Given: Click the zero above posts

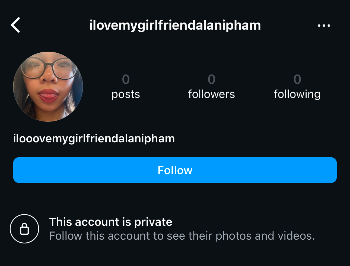Looking at the screenshot, I should tap(126, 79).
